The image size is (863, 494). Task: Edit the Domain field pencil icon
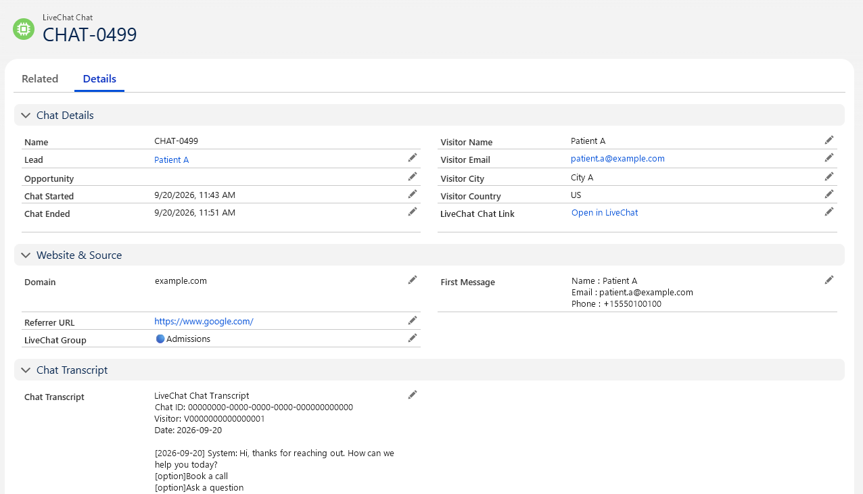(413, 280)
